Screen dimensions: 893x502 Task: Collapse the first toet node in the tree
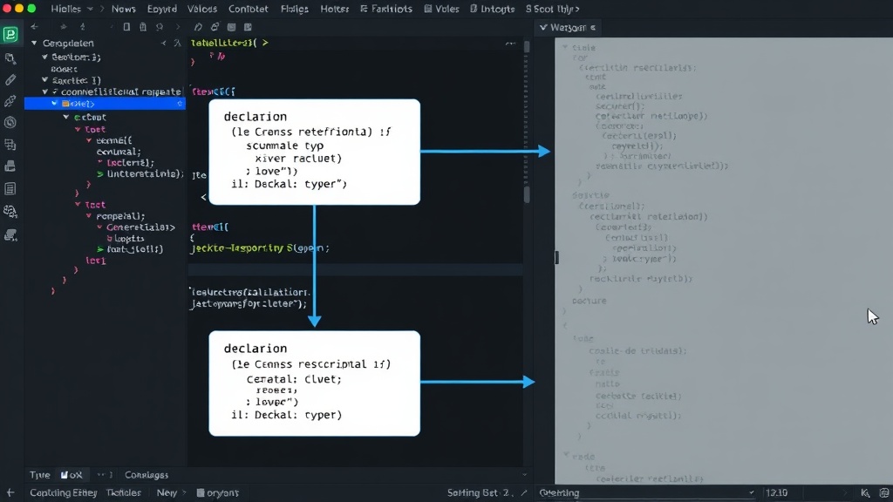pos(78,130)
